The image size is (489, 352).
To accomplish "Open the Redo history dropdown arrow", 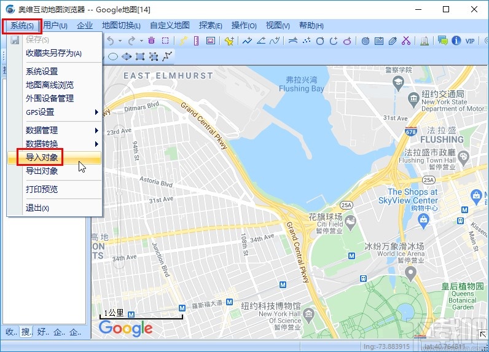I will (141, 41).
